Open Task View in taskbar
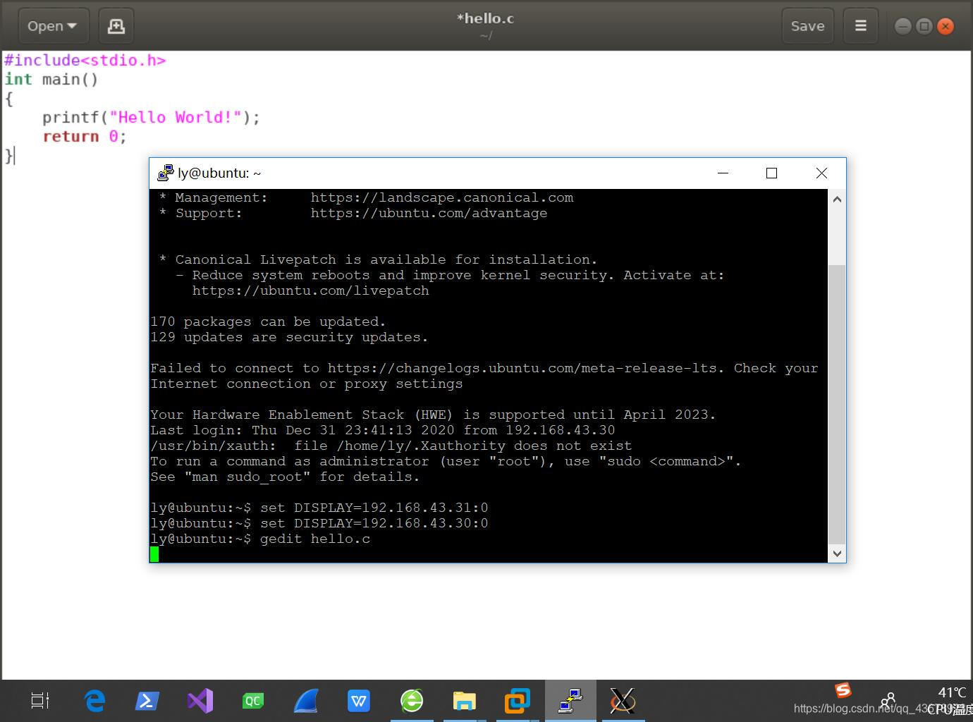Image resolution: width=973 pixels, height=722 pixels. (x=40, y=701)
